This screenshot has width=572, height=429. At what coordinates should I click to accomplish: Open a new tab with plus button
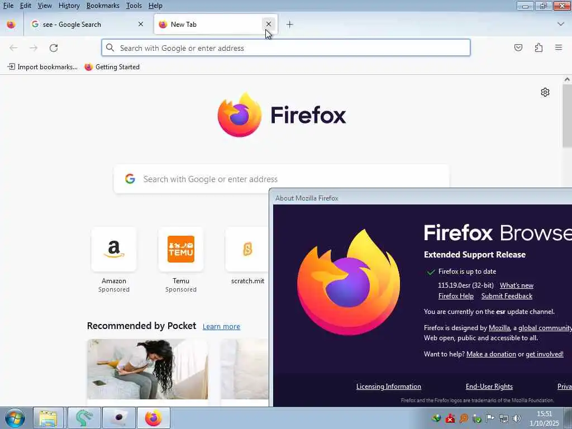point(290,25)
